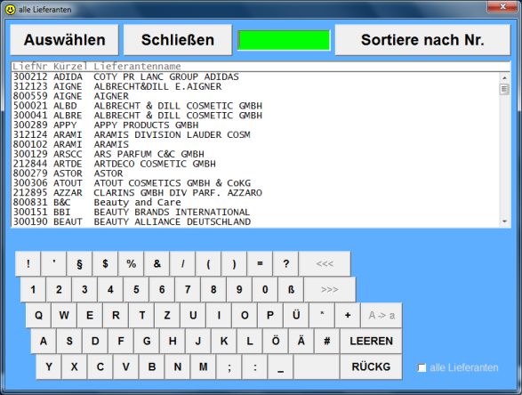This screenshot has height=395, width=522.
Task: Click the question mark key
Action: pos(285,263)
